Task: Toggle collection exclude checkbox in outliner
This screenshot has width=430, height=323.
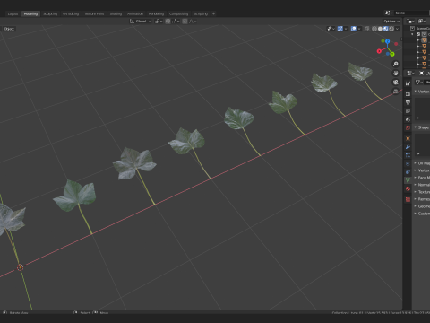Action: [418, 34]
